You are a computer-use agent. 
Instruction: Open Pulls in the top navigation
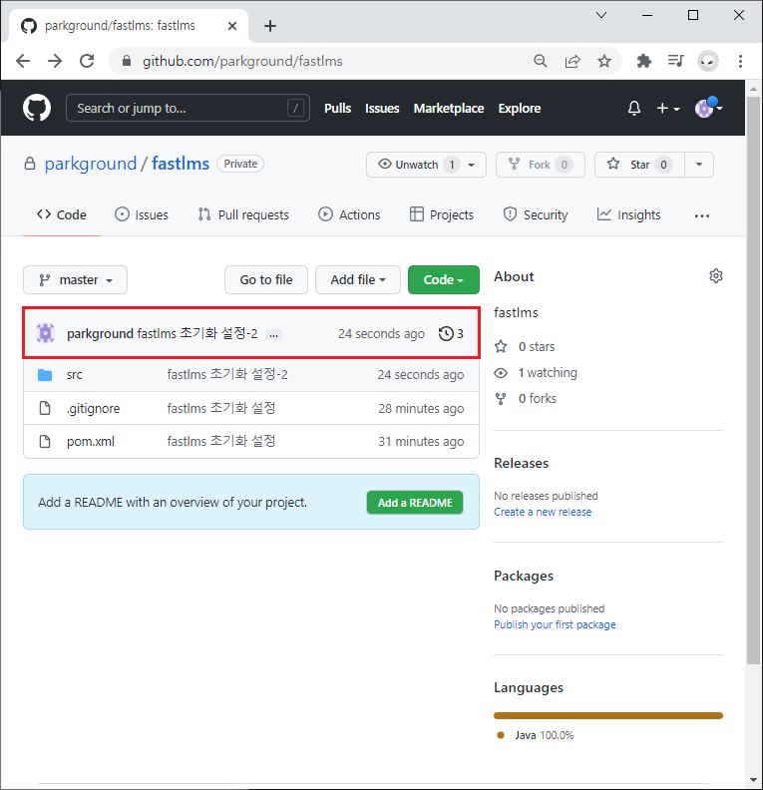tap(337, 109)
